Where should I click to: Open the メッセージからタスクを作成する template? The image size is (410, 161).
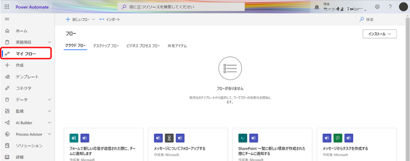(x=345, y=149)
